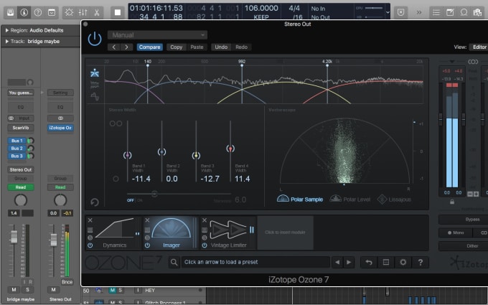Open the Library button in Logic toolbar
Screen dimensions: 488x305
pyautogui.click(x=10, y=12)
